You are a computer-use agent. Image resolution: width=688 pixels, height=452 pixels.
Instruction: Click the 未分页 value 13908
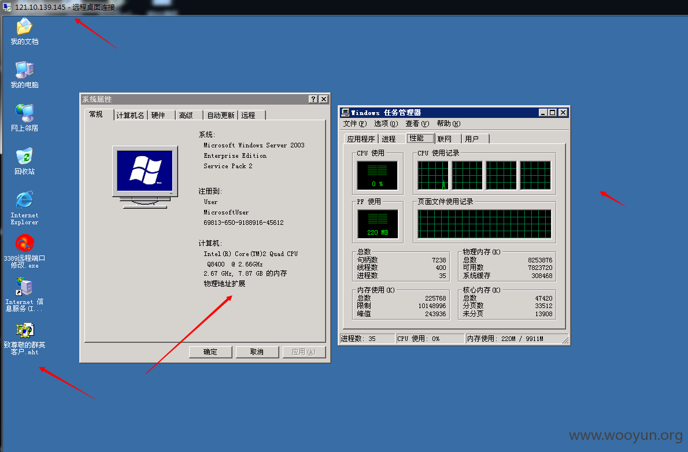(543, 314)
